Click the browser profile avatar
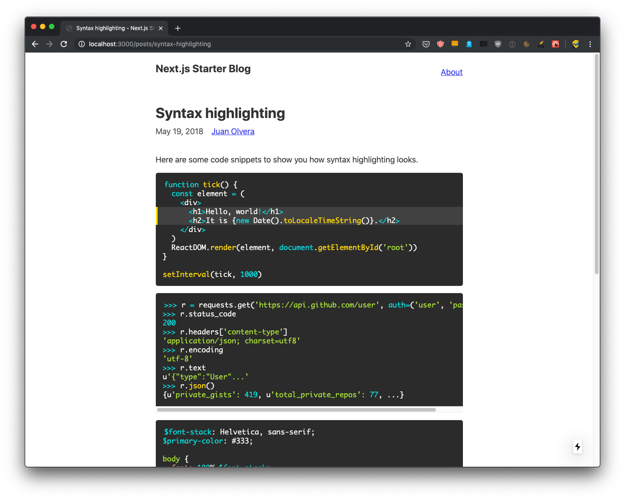625x500 pixels. [x=575, y=44]
